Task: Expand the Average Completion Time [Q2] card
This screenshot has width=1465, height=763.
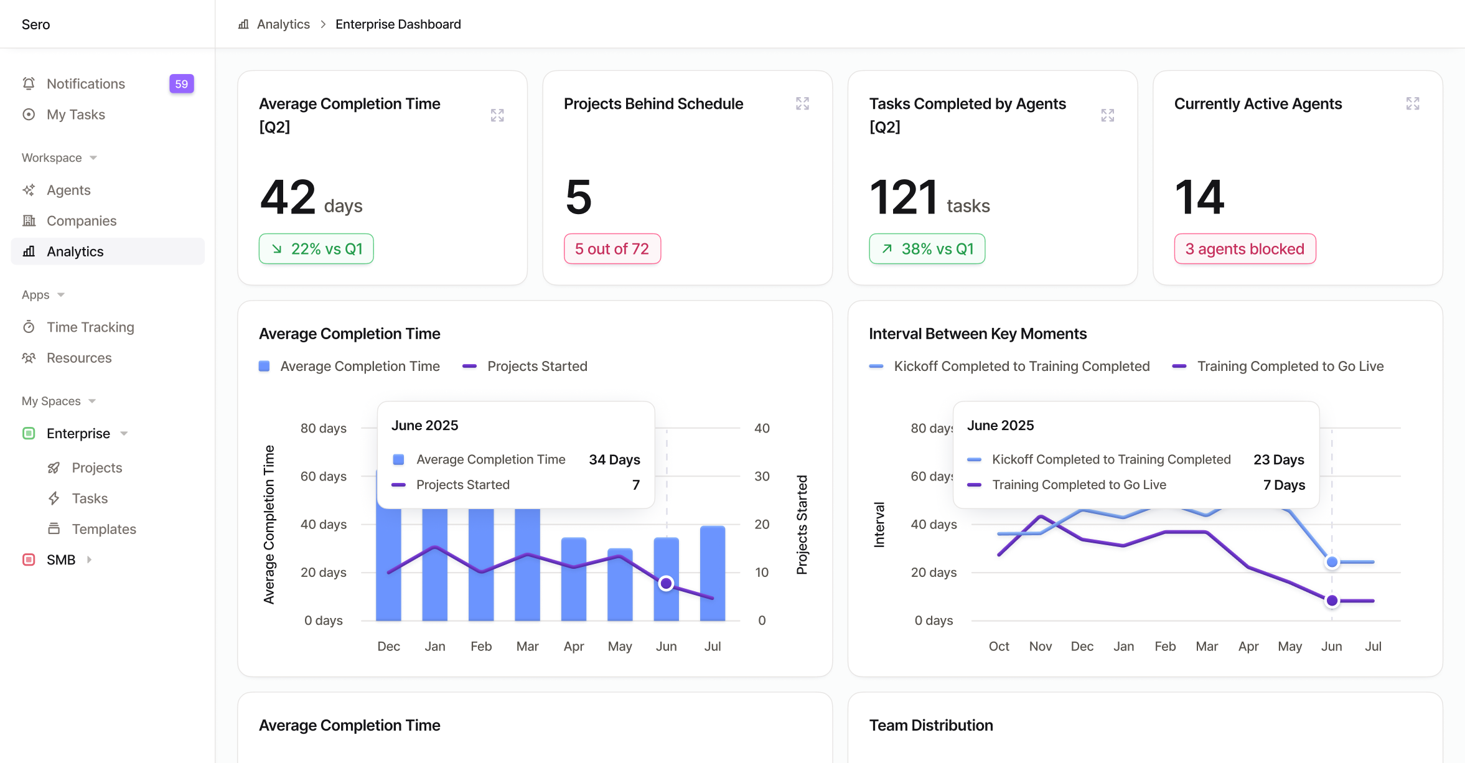Action: pos(497,115)
